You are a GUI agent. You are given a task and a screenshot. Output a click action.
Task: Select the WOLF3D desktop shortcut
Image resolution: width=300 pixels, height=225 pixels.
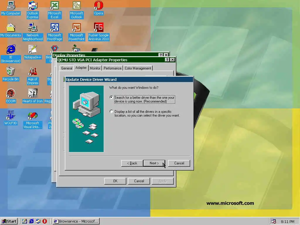click(x=11, y=118)
